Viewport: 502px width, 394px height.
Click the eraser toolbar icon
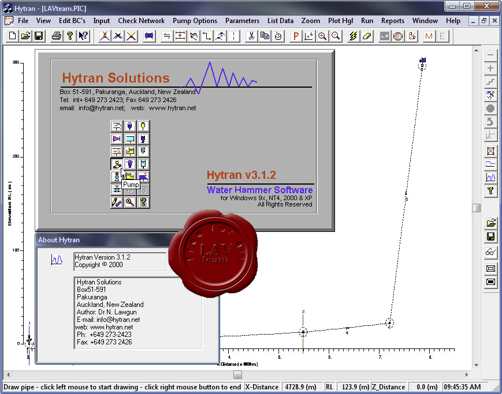tap(367, 36)
